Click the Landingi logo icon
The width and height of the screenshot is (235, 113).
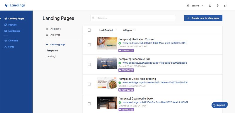click(x=6, y=5)
